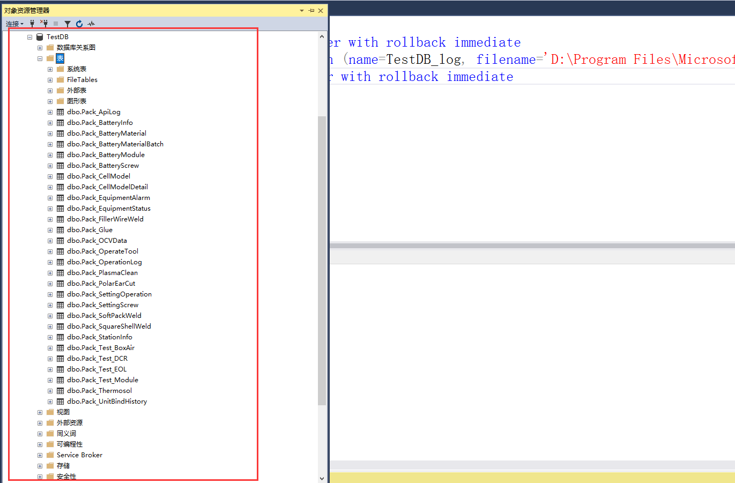Screen dimensions: 735x483
Task: Click the filter funnel icon
Action: [68, 24]
